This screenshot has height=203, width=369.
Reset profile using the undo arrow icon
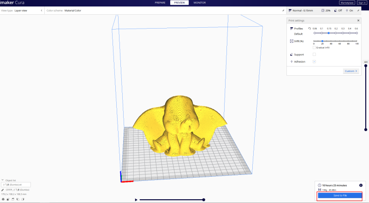pos(309,29)
